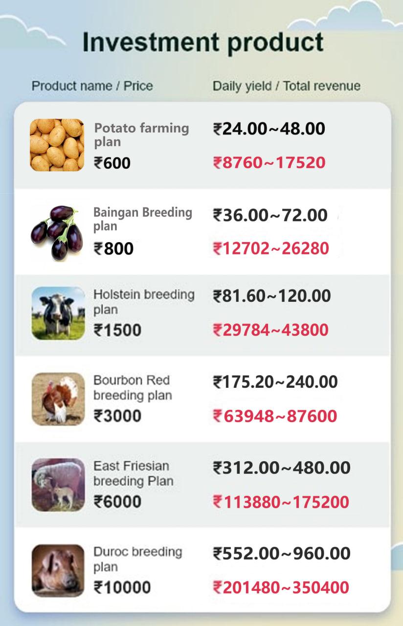Click the Investment product page title
The height and width of the screenshot is (626, 403).
point(201,43)
